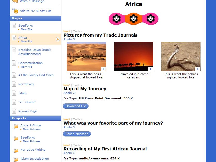The height and width of the screenshot is (162, 216).
Task: Select the Roman Page document icon
Action: click(x=14, y=111)
